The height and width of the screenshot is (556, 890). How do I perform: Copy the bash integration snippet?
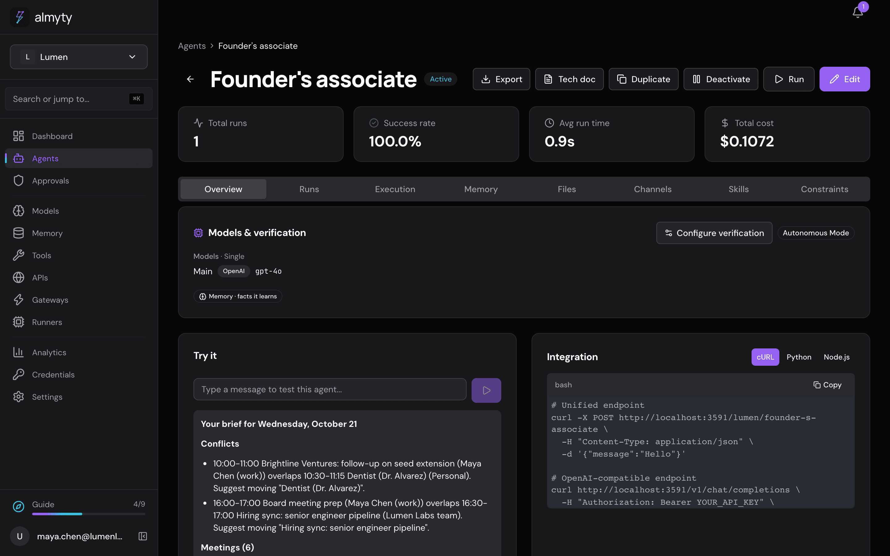point(828,385)
